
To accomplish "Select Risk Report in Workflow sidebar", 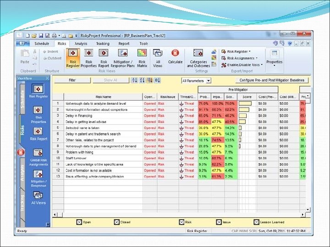I will [38, 134].
